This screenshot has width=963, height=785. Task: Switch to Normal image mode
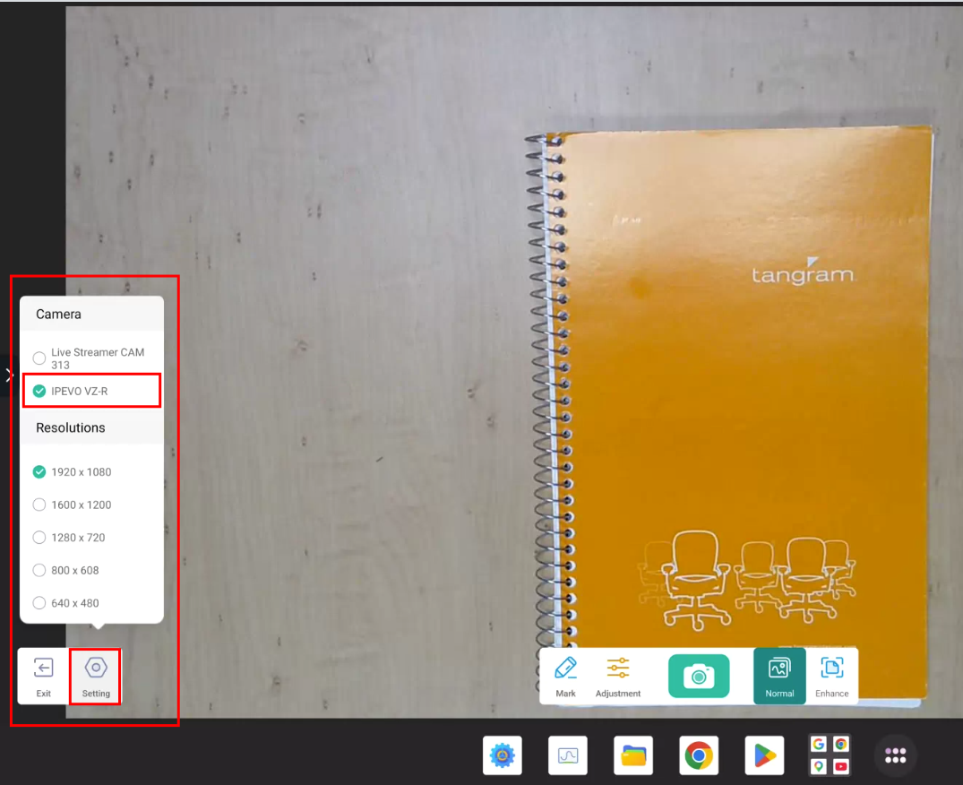[x=779, y=677]
